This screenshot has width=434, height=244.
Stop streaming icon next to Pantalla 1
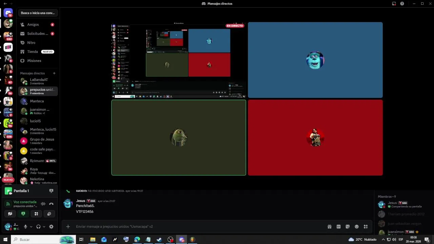click(51, 191)
